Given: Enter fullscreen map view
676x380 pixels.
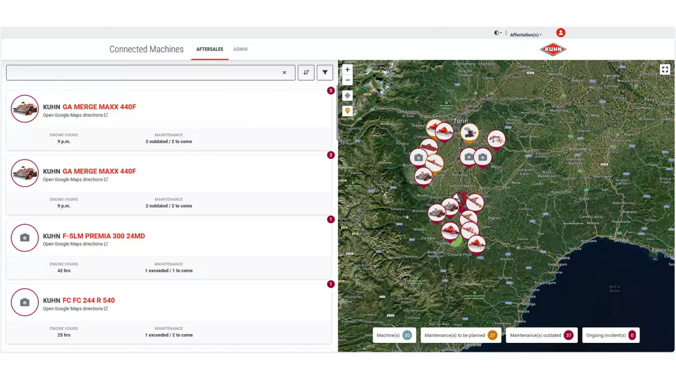Looking at the screenshot, I should [x=665, y=70].
